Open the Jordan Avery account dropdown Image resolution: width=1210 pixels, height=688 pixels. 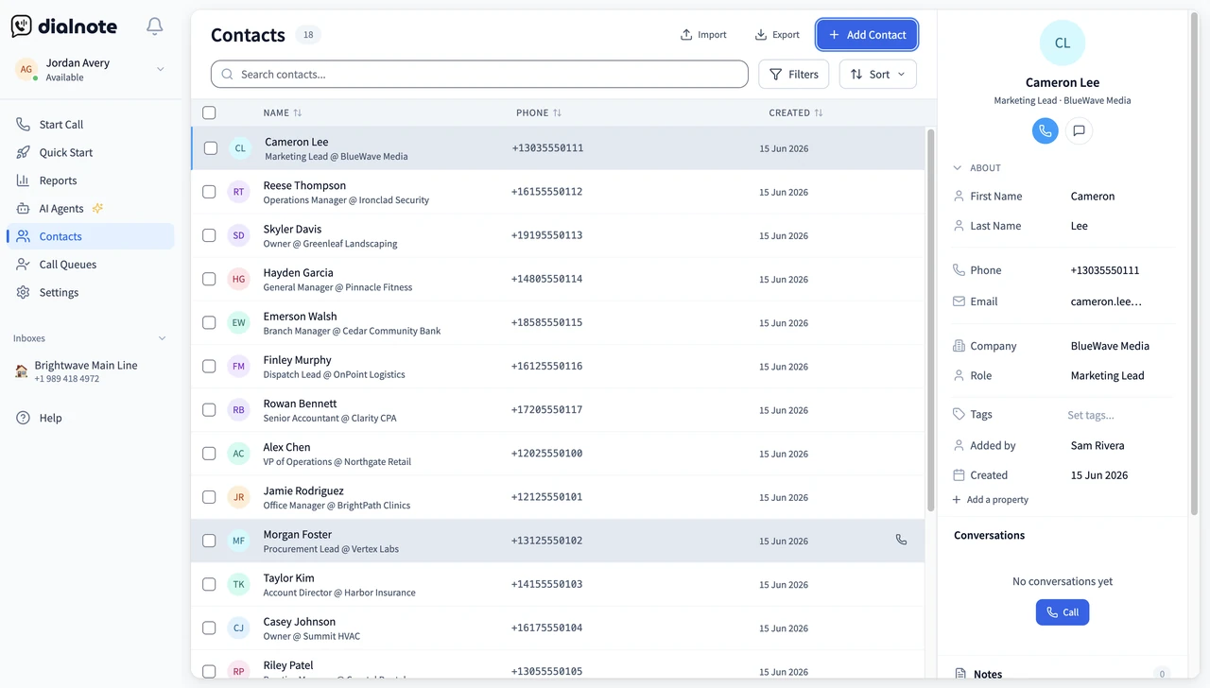click(160, 69)
